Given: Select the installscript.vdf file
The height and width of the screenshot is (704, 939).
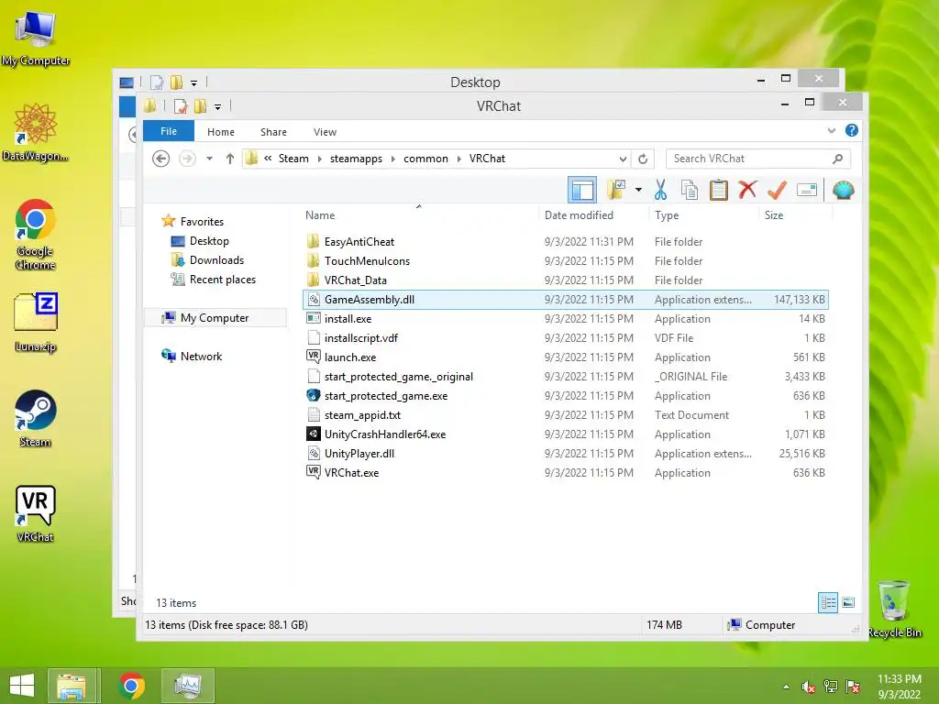Looking at the screenshot, I should [360, 337].
